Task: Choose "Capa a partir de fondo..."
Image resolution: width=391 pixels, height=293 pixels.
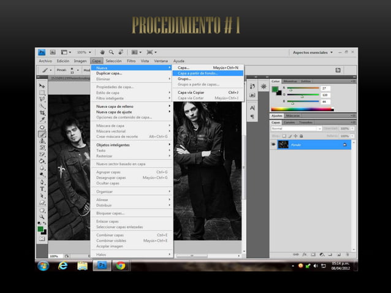Action: pos(198,73)
